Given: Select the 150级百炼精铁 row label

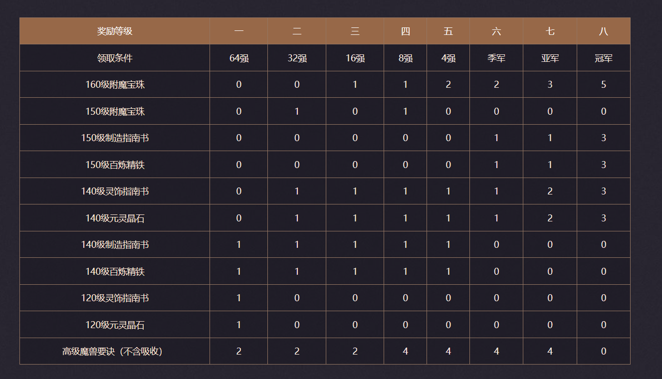Looking at the screenshot, I should [115, 165].
